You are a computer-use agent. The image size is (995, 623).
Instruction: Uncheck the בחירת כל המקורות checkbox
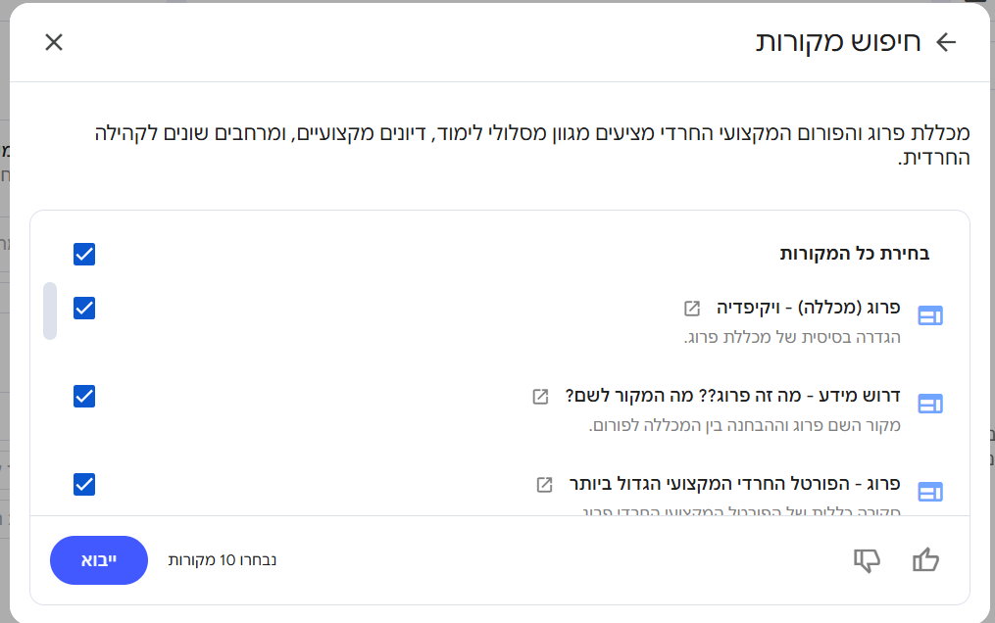(84, 254)
